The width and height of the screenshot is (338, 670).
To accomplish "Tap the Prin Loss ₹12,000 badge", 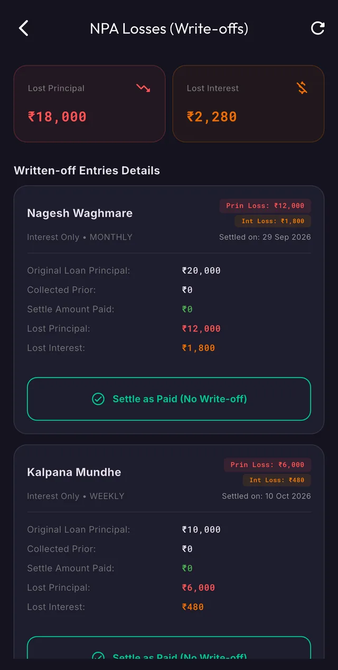I will pyautogui.click(x=265, y=206).
